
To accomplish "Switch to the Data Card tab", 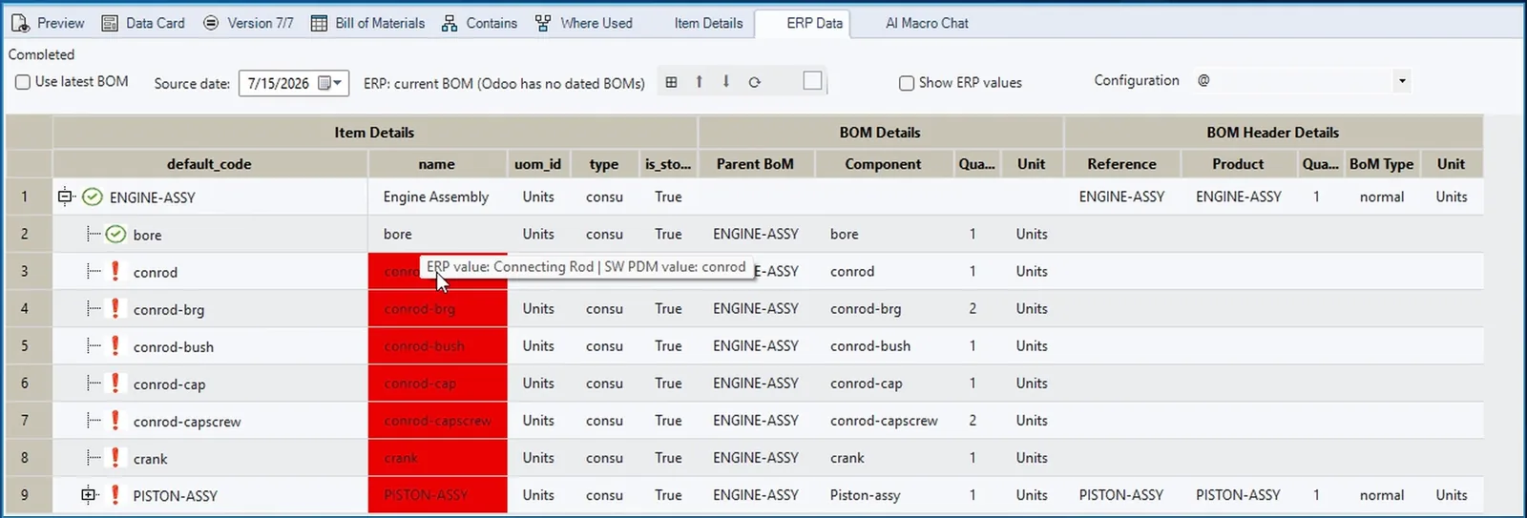I will click(x=143, y=23).
